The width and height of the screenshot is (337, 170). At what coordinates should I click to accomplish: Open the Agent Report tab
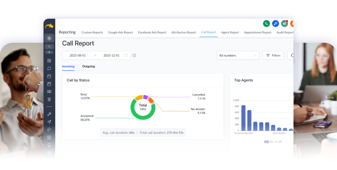[230, 32]
